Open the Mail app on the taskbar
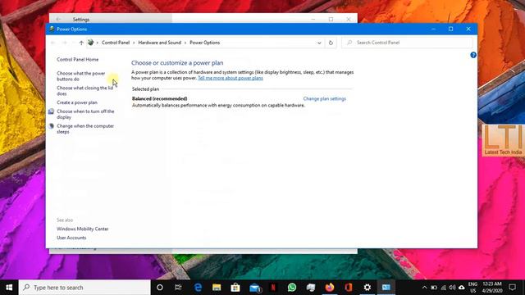 (255, 288)
